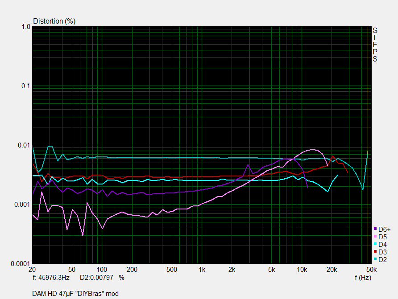Click the yellow cursor line near 50k
Viewport: 398px width, 299px height.
click(368, 145)
